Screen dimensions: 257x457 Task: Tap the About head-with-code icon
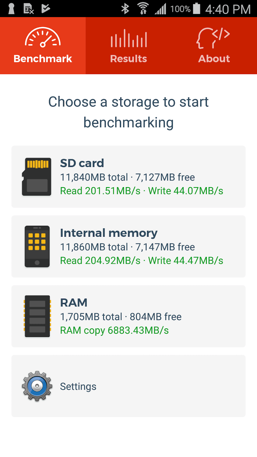[213, 38]
